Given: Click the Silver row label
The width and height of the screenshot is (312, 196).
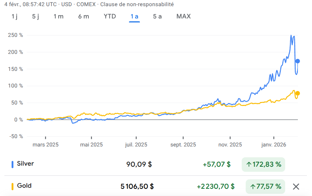Looking at the screenshot, I should pos(25,164).
